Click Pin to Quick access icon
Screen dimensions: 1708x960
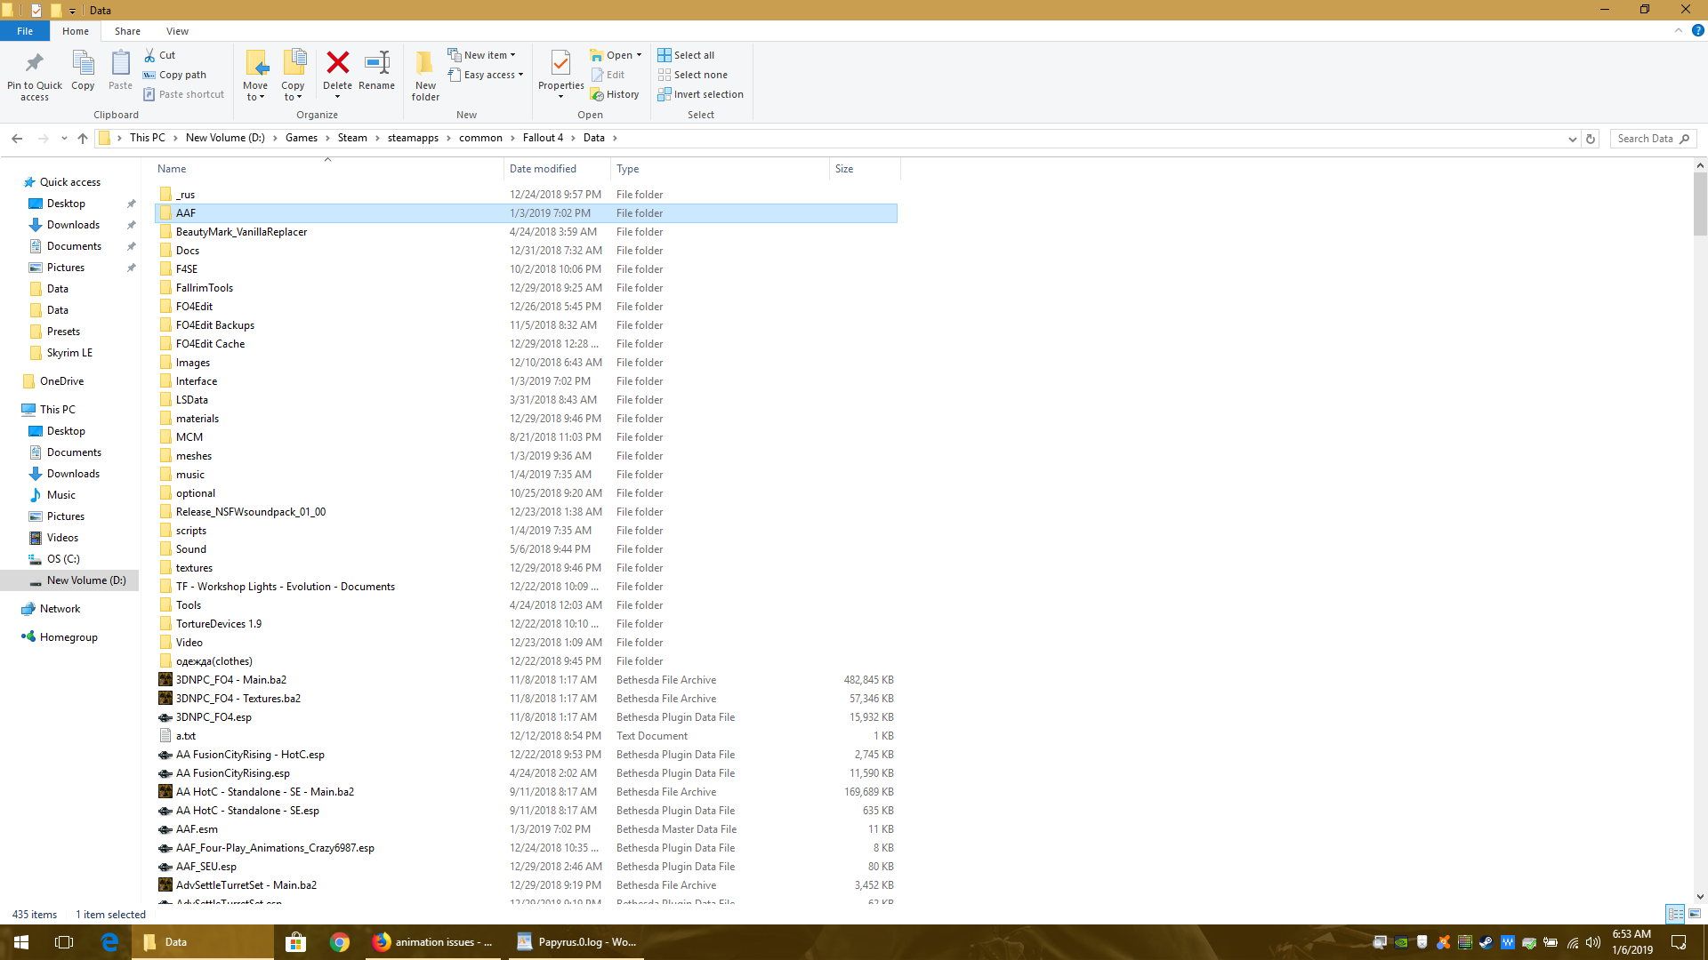point(35,75)
